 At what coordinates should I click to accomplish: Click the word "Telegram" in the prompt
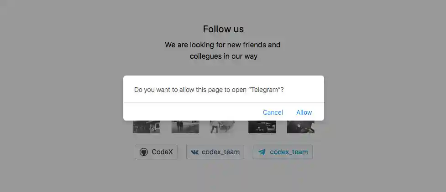[x=264, y=90]
